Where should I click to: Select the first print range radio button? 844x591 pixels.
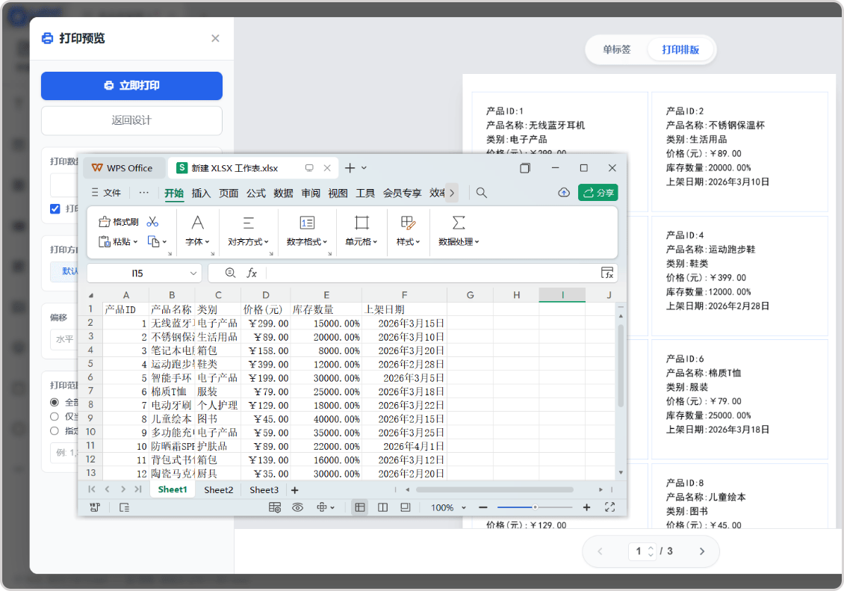[55, 402]
